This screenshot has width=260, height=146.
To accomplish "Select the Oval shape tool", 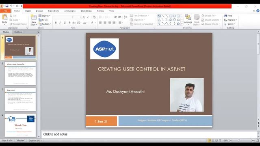I will (x=174, y=16).
